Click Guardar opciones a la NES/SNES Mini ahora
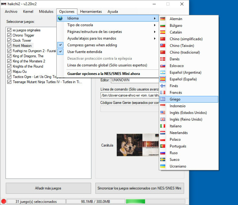 [108, 74]
